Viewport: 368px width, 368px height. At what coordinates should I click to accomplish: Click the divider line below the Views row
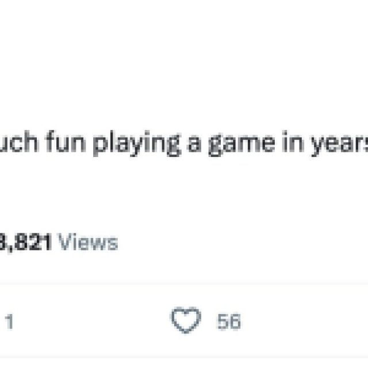[184, 283]
